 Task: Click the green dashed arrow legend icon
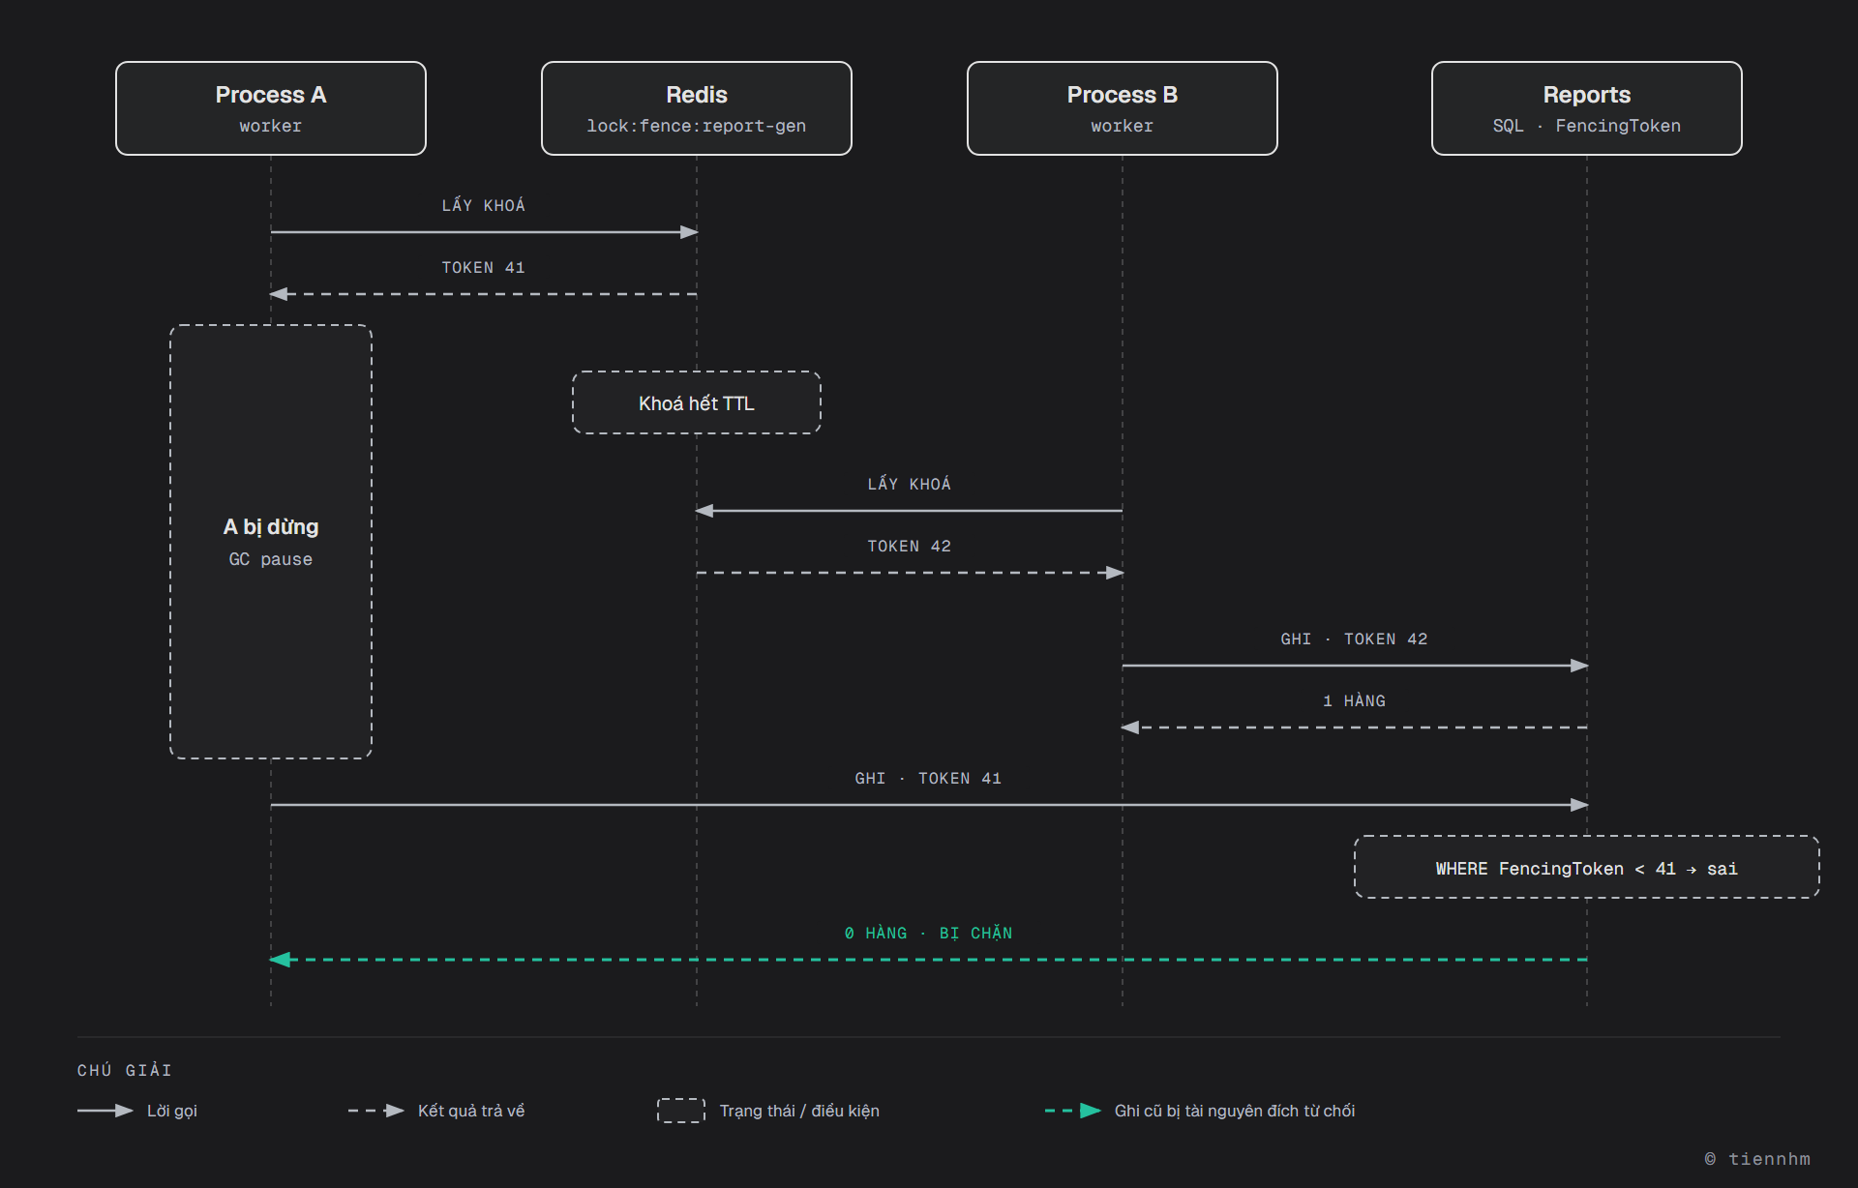1073,1111
